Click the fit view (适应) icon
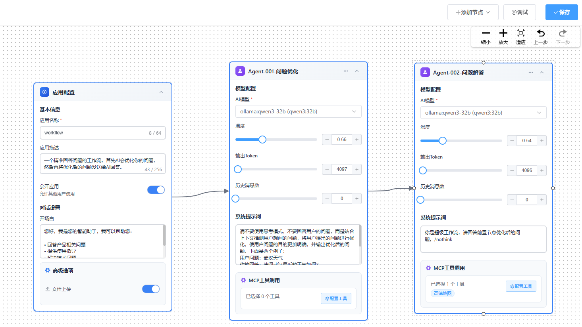This screenshot has width=582, height=327. [x=520, y=33]
